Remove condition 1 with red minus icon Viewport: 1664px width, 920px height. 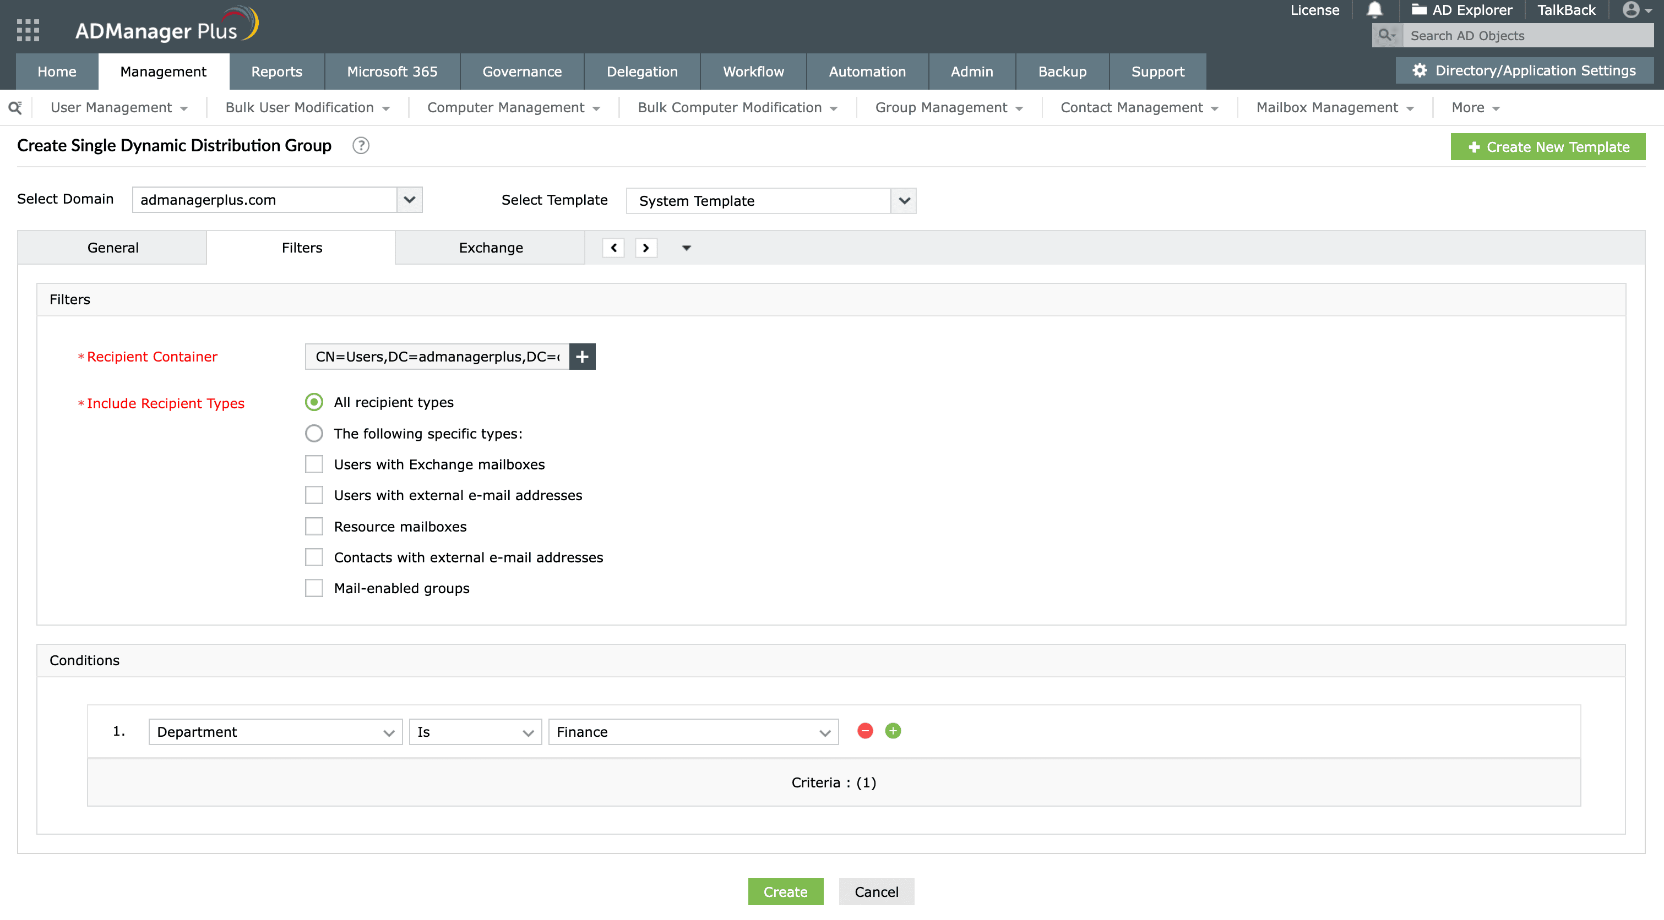865,731
